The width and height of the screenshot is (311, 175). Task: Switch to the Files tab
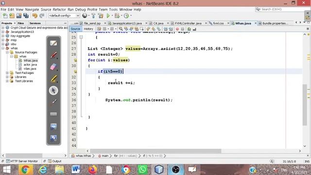coord(20,23)
